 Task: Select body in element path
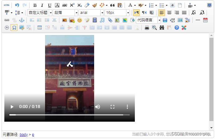click(x=24, y=135)
